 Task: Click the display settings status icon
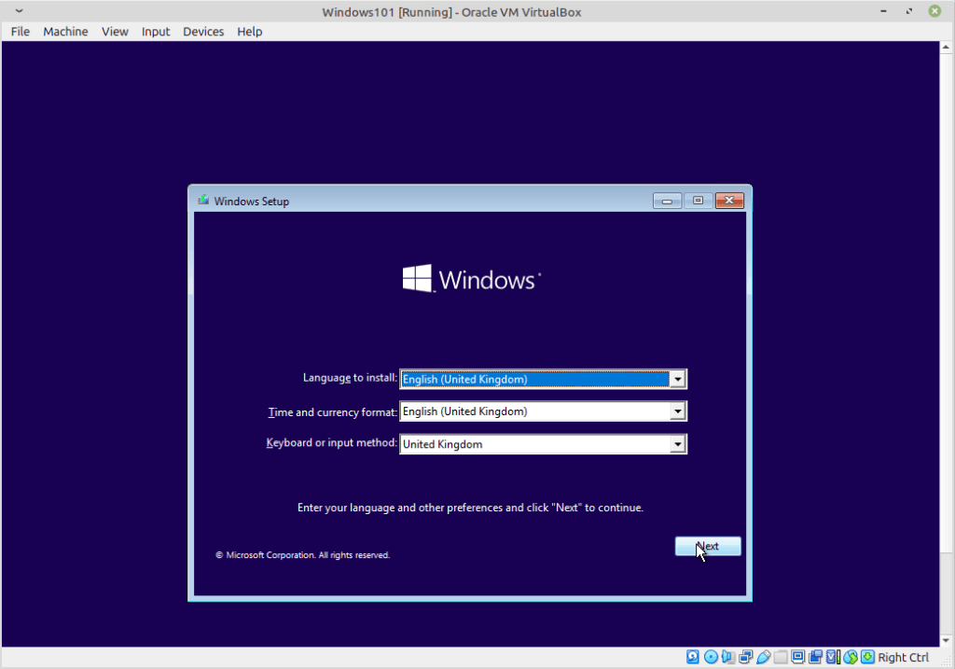tap(798, 657)
